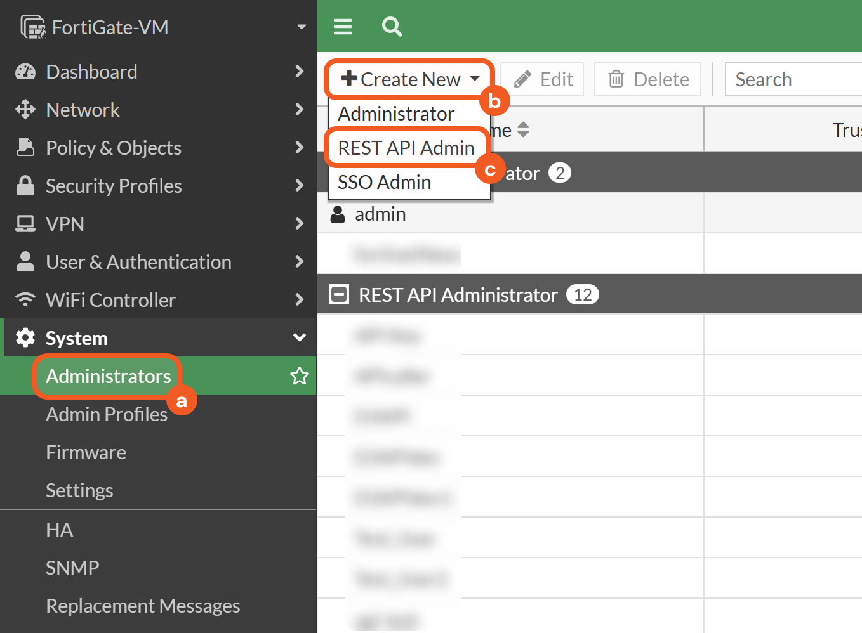The image size is (862, 633).
Task: Expand the WiFi Controller chevron
Action: pyautogui.click(x=300, y=299)
